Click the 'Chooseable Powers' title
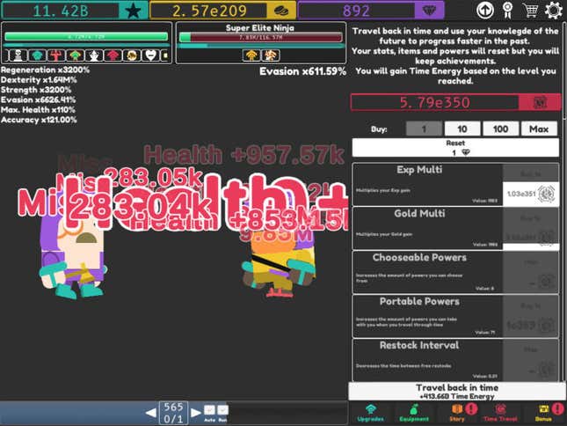The width and height of the screenshot is (567, 426). (419, 257)
